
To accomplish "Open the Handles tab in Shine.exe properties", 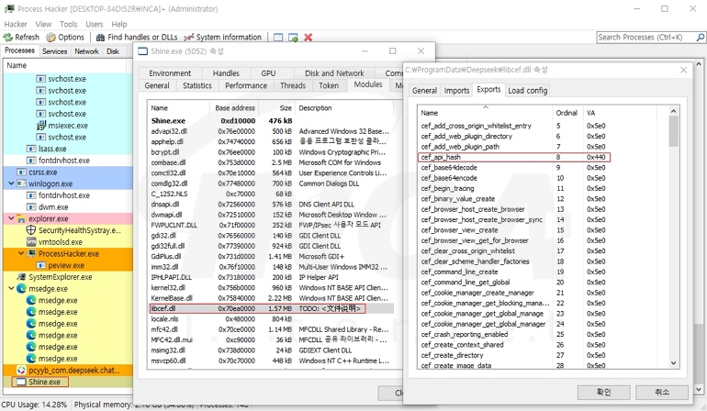I will click(x=226, y=73).
